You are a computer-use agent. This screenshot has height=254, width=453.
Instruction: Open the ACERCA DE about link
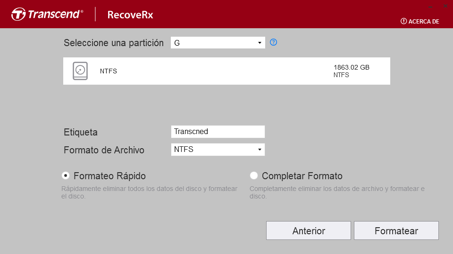[420, 21]
